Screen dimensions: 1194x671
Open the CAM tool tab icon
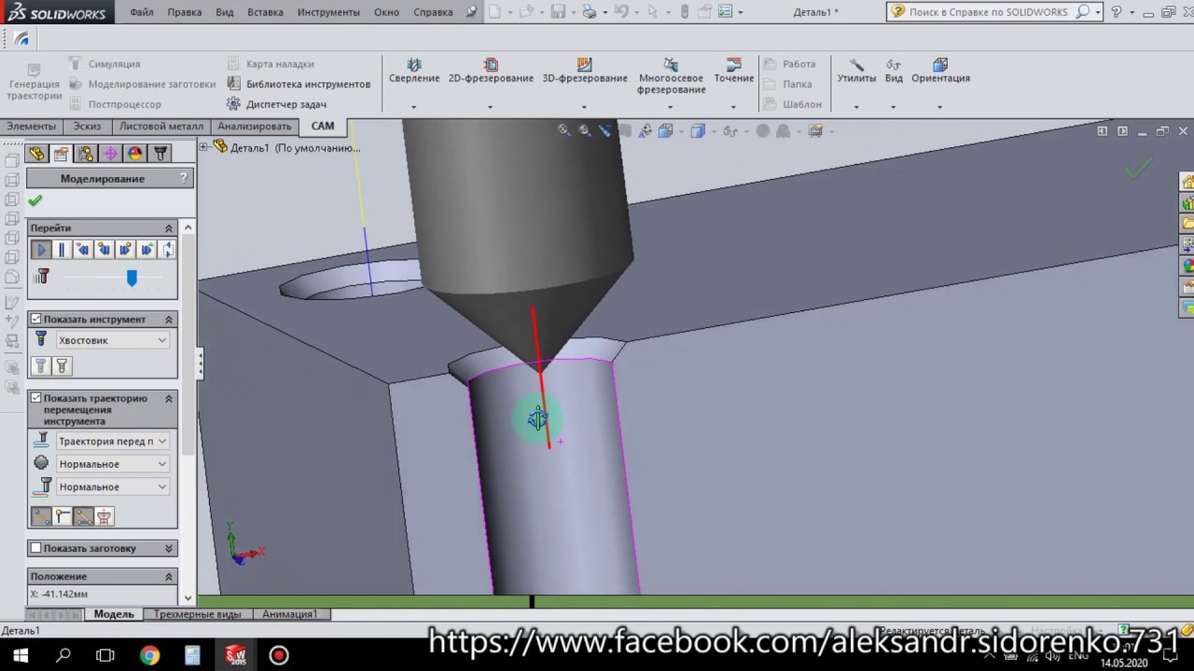(x=160, y=154)
